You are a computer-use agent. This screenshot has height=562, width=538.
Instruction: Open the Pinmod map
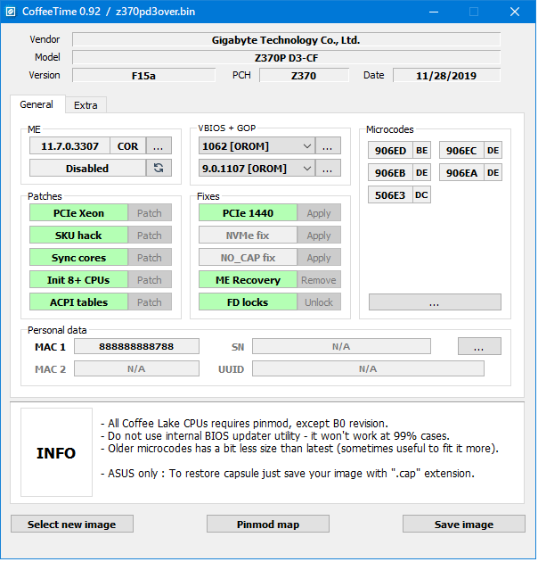coord(268,525)
